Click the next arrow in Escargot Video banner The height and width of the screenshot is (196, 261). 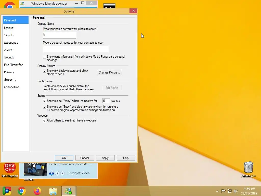pyautogui.click(x=63, y=173)
